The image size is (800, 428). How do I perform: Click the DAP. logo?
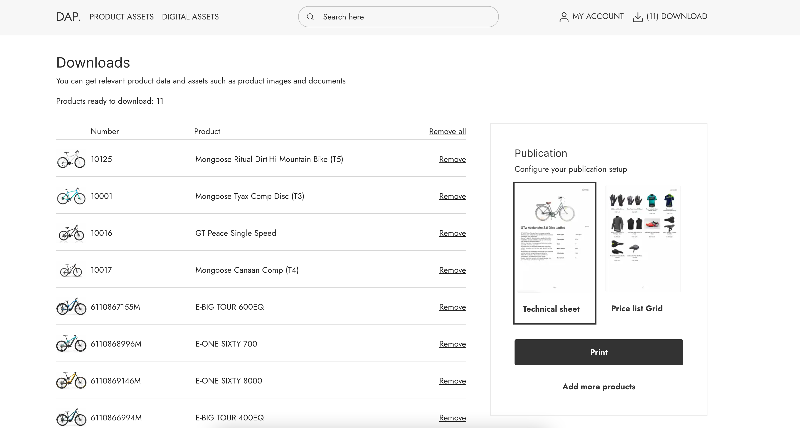68,17
